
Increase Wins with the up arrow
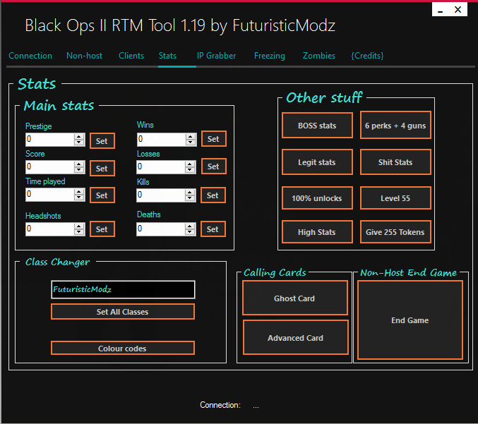[x=191, y=136]
